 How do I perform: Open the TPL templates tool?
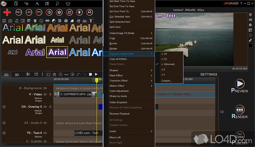tap(39, 12)
